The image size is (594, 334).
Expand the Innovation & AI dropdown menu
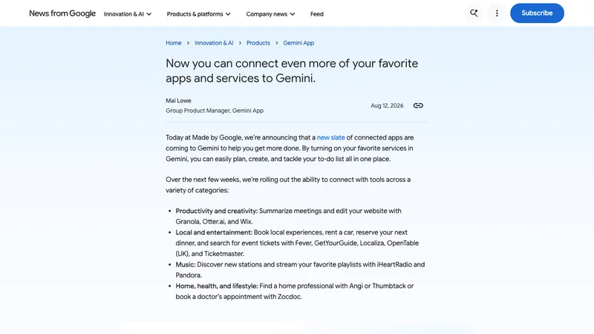pyautogui.click(x=128, y=14)
